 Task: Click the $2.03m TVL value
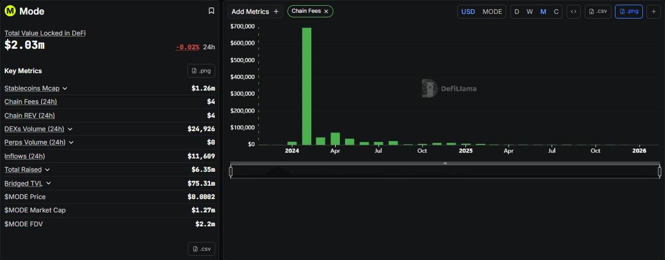tap(24, 45)
